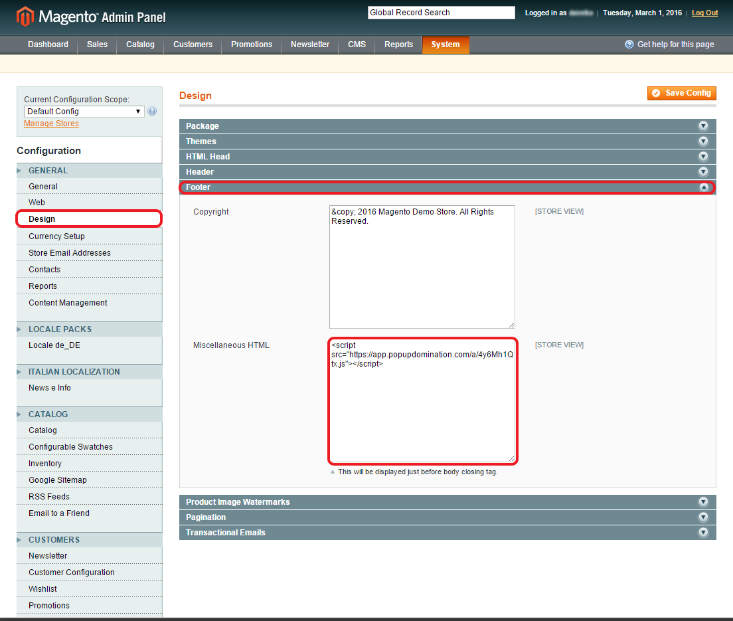Click into the Miscellaneous HTML textarea
733x621 pixels.
[422, 400]
